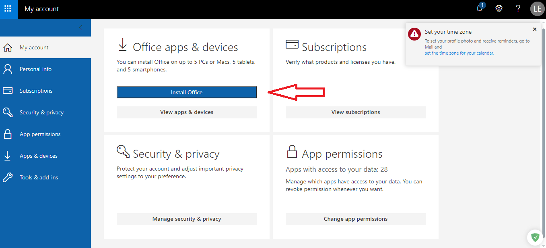Click Change app permissions button
This screenshot has width=546, height=248.
[x=356, y=219]
